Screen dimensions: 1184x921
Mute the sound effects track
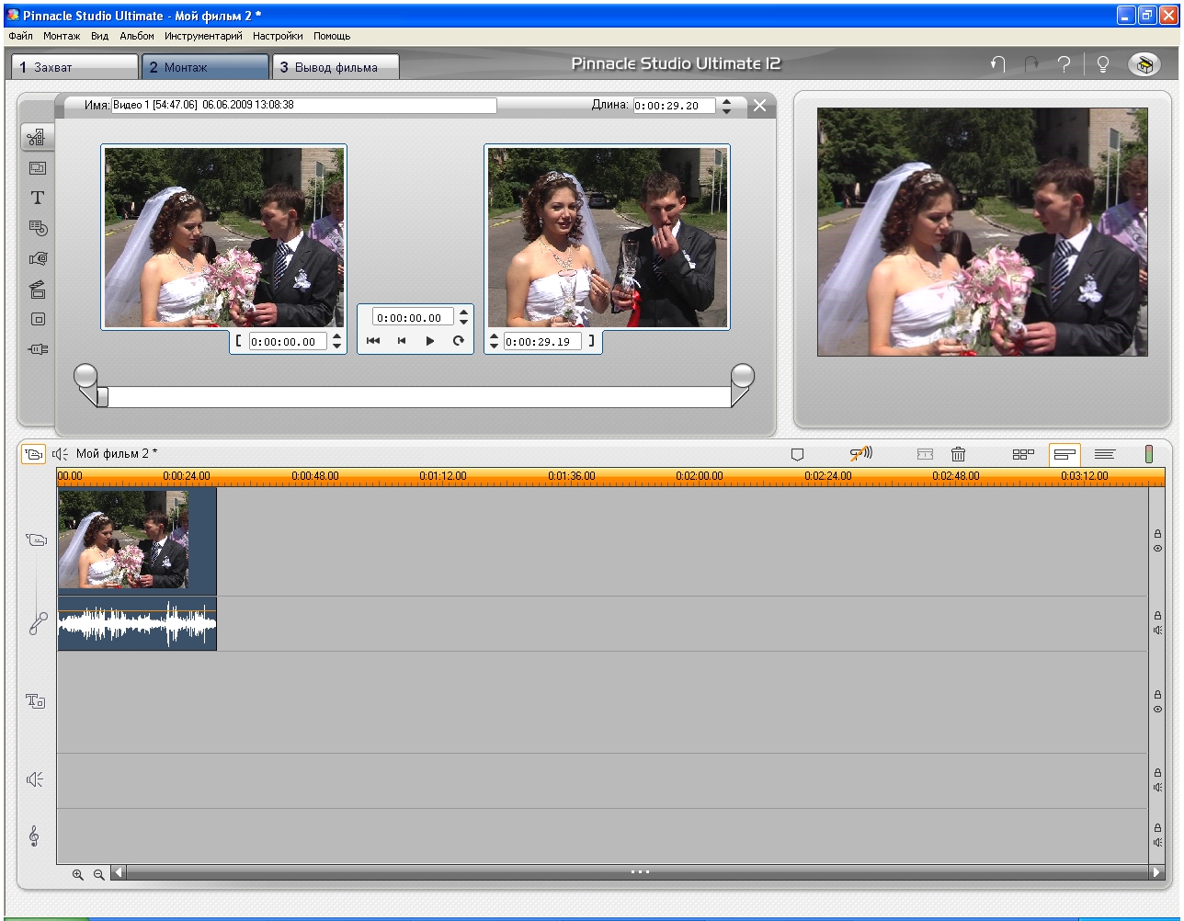coord(1157,788)
